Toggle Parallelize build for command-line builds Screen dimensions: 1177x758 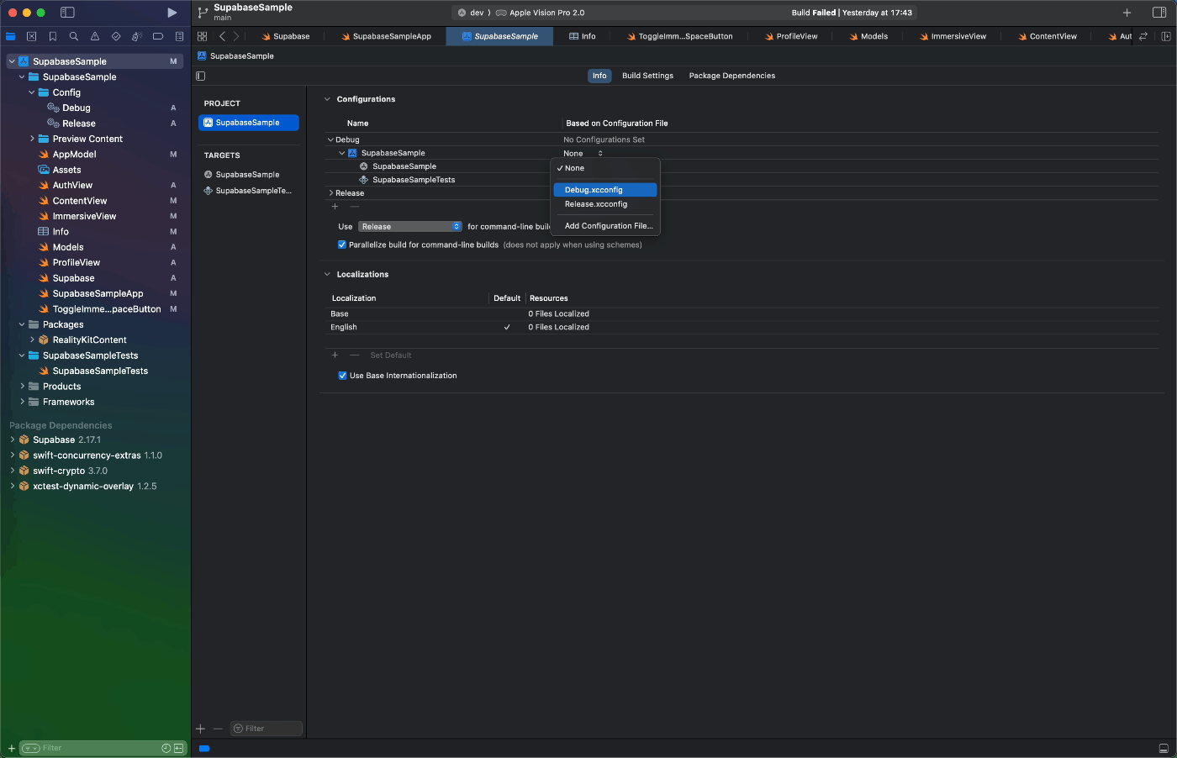(x=342, y=245)
